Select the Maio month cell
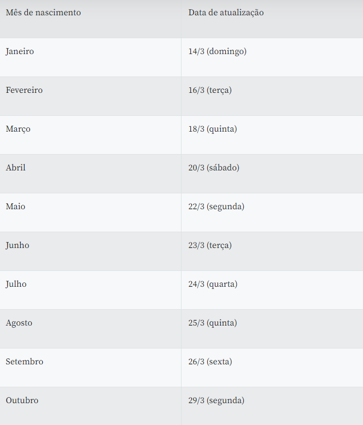This screenshot has width=363, height=425. [x=15, y=206]
